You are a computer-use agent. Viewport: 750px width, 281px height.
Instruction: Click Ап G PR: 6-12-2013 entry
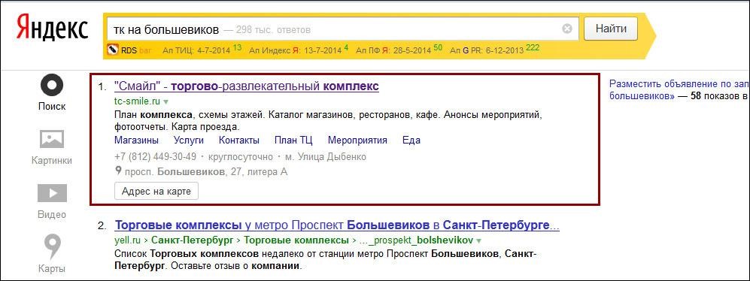pos(495,50)
